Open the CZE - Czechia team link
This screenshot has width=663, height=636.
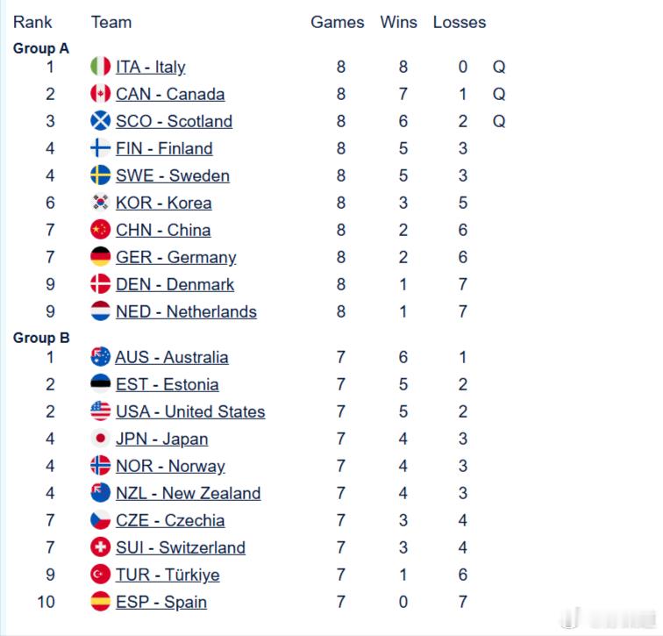(170, 520)
